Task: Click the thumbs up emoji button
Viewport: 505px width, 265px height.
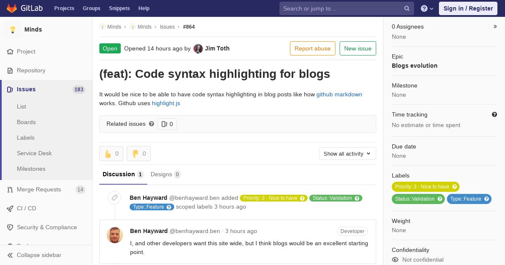Action: pyautogui.click(x=111, y=154)
